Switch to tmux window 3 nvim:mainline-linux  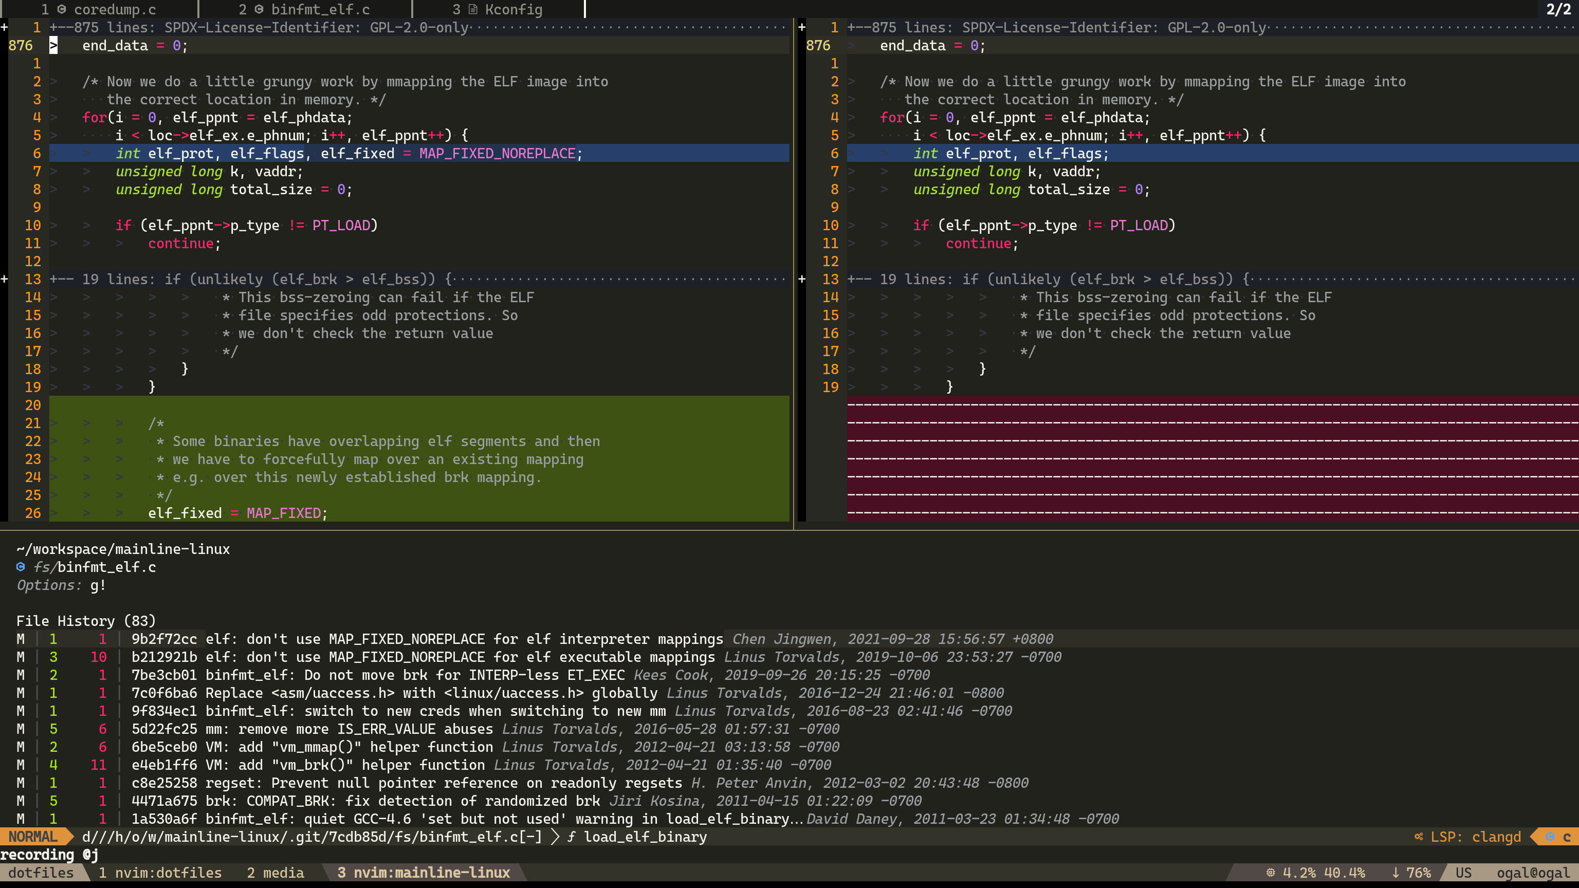(424, 873)
